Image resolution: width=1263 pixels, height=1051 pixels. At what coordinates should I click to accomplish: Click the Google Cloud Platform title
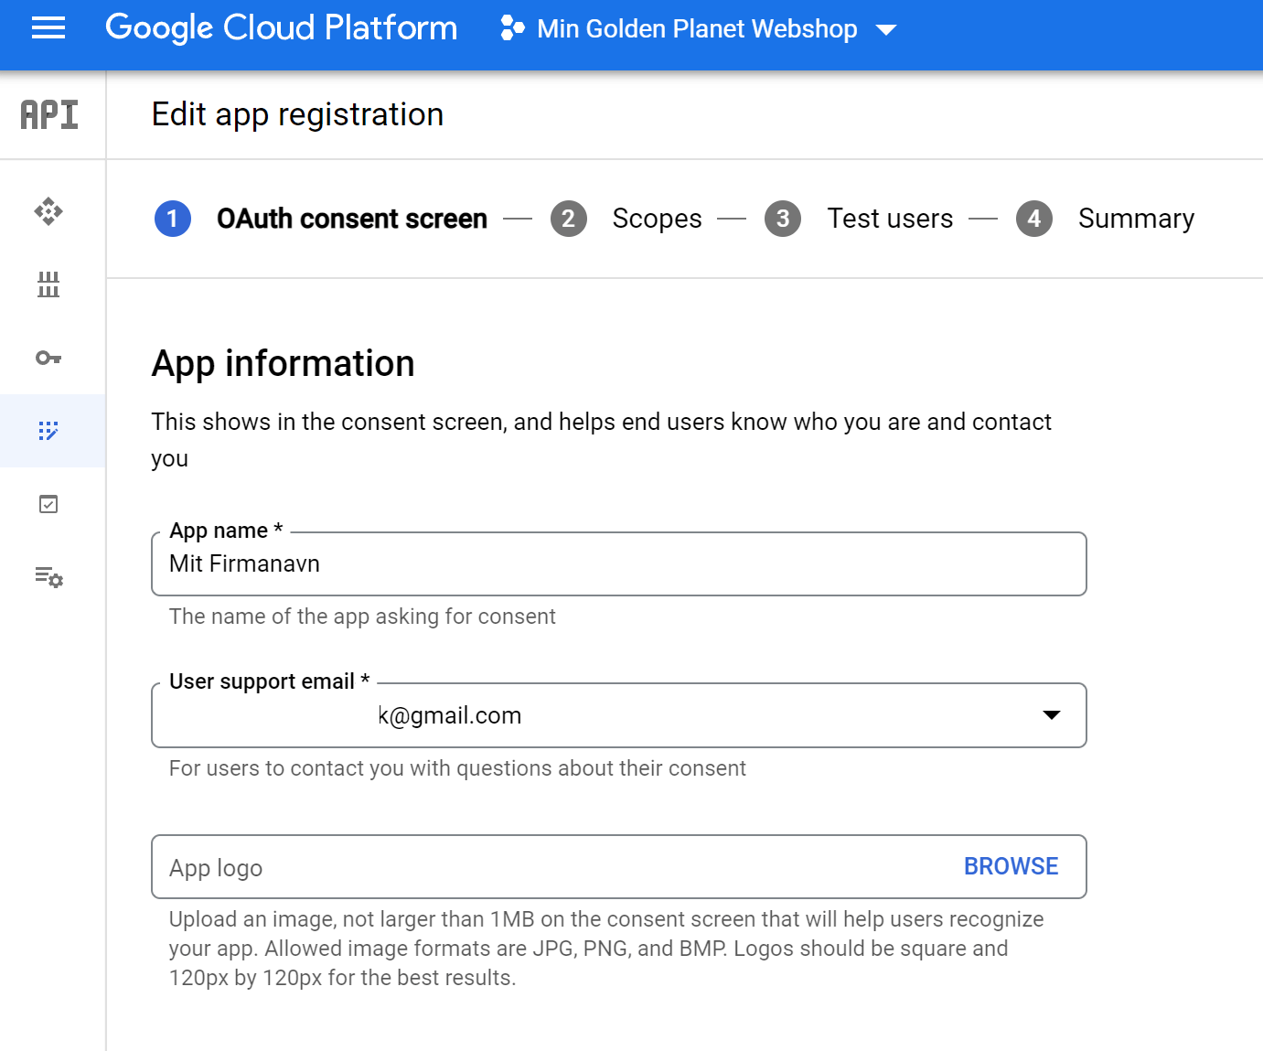click(x=282, y=28)
